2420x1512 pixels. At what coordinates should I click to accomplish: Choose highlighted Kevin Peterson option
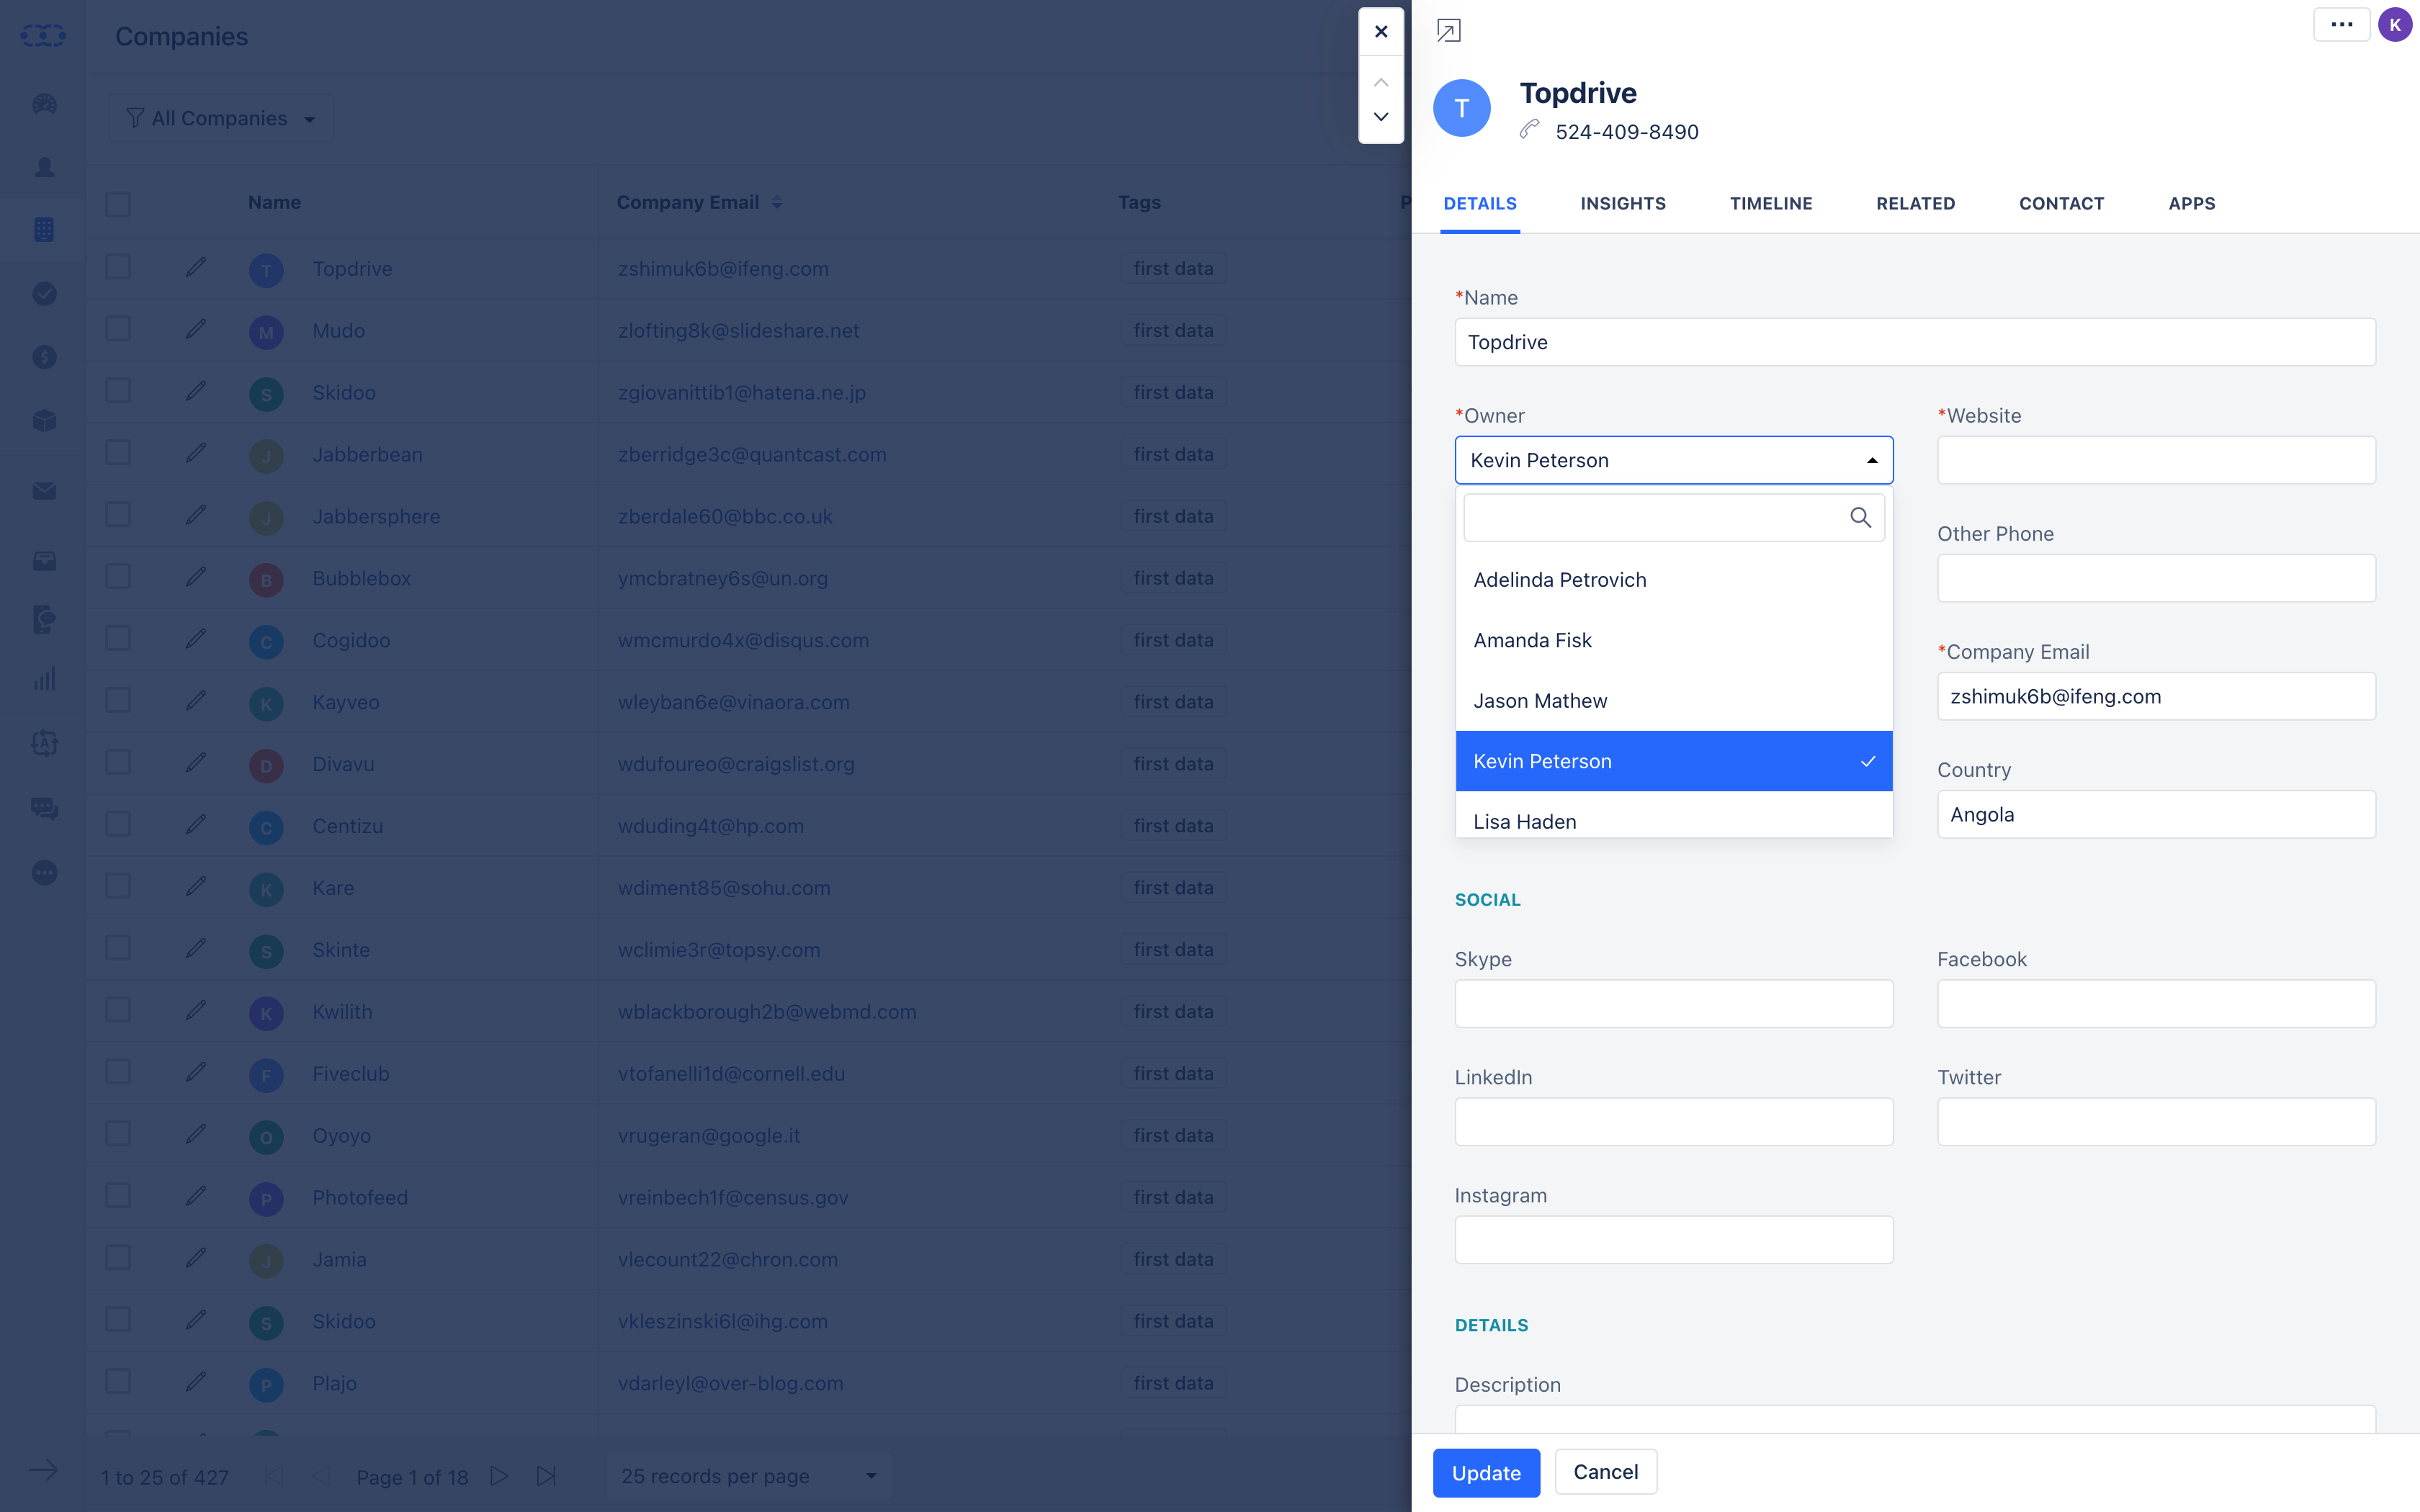click(x=1673, y=761)
